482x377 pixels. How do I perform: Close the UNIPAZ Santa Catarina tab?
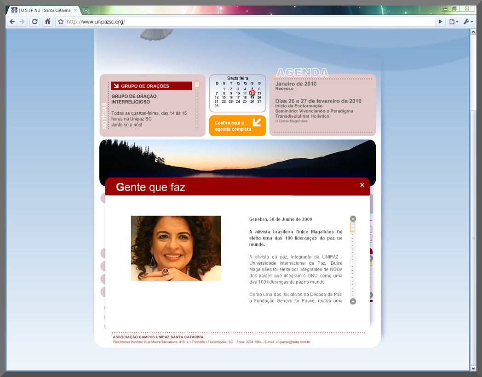(x=75, y=10)
